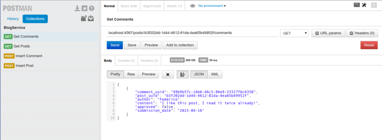Screen dimensions: 382x140
Task: Click the Save button
Action: pyautogui.click(x=132, y=45)
